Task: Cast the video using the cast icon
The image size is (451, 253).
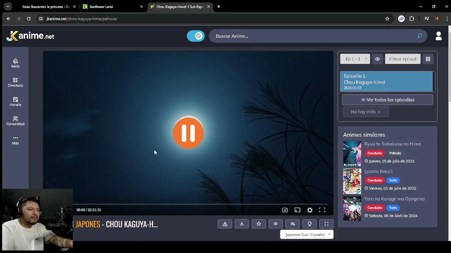Action: 297,210
